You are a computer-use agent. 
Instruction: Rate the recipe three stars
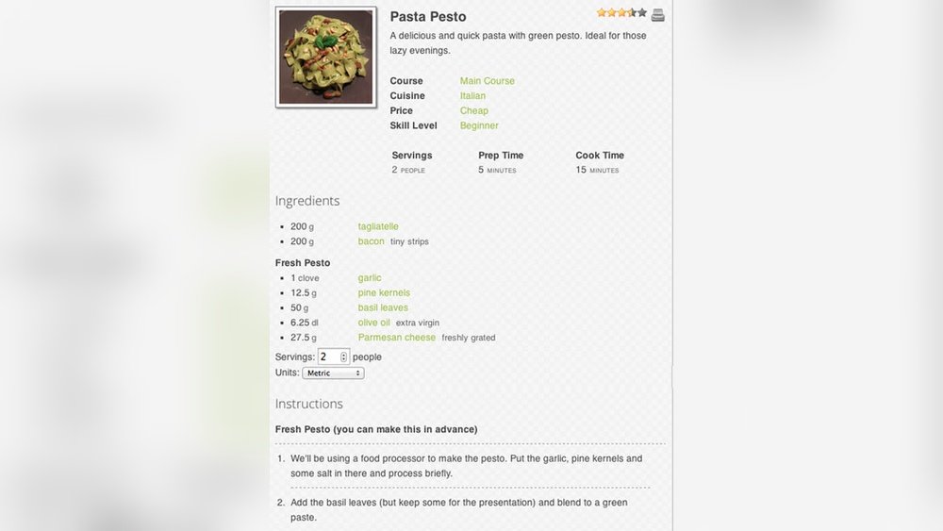(x=622, y=13)
